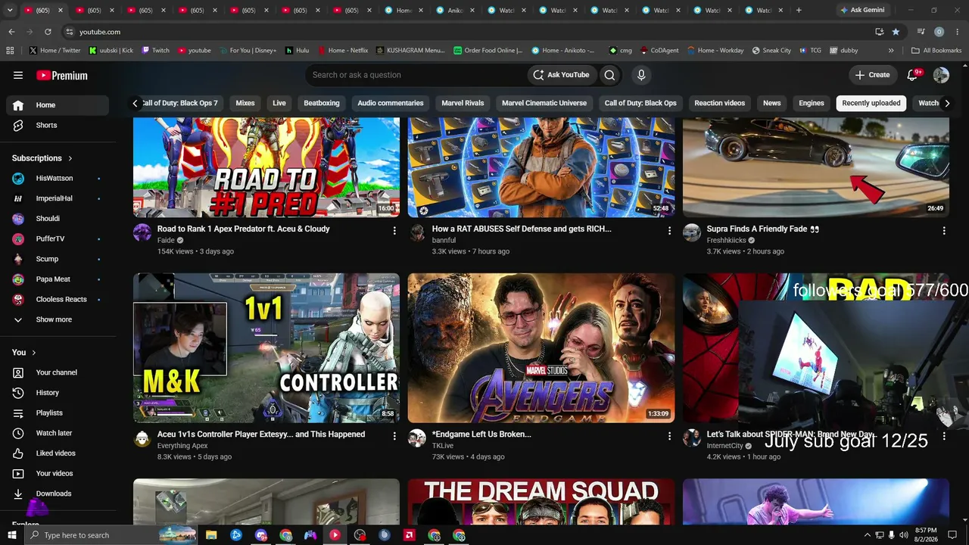969x545 pixels.
Task: Open the YouTube guide hamburger menu
Action: (18, 75)
